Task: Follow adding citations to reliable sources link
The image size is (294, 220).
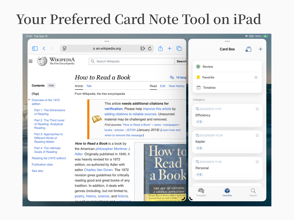Action: (x=130, y=114)
